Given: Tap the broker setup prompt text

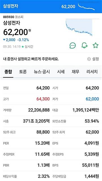Looking at the screenshot, I should 31,59.
